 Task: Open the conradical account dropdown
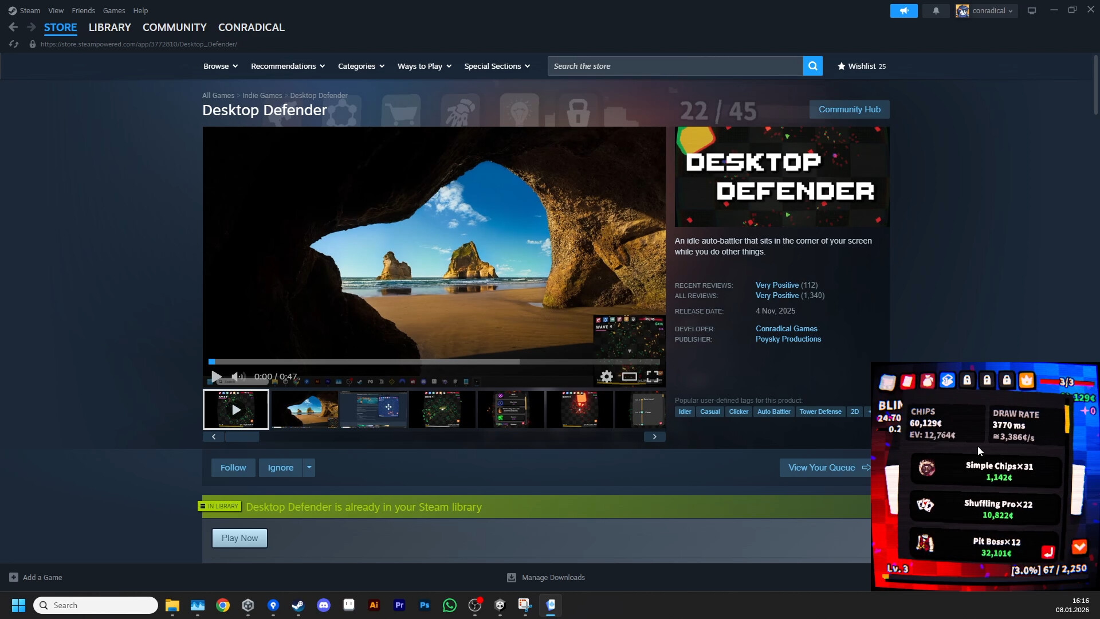(x=986, y=10)
